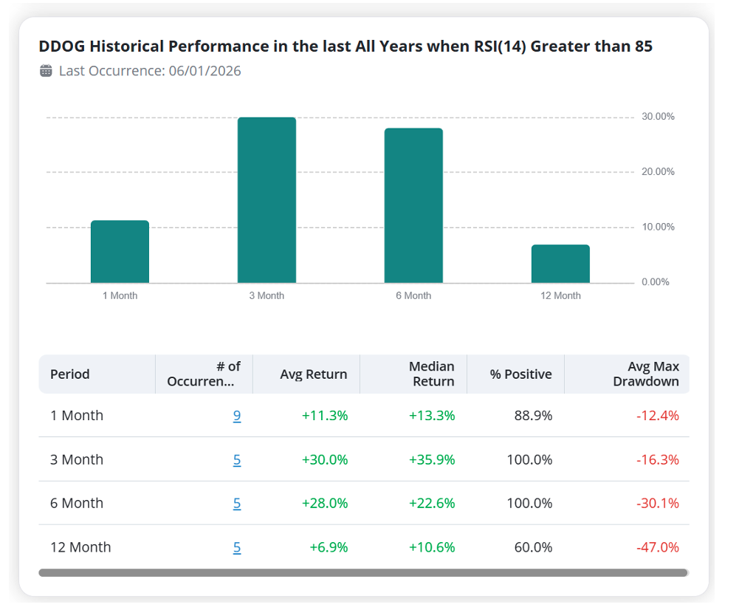This screenshot has width=739, height=610.
Task: Click the -47.0% drawdown cell
Action: [x=658, y=547]
